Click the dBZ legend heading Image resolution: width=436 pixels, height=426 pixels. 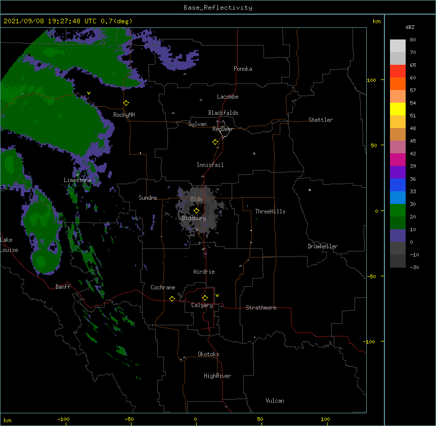[410, 27]
